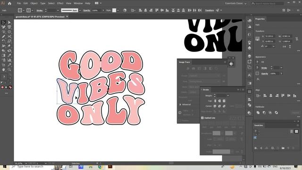Click Constrain Width and Height link icon

297,39
